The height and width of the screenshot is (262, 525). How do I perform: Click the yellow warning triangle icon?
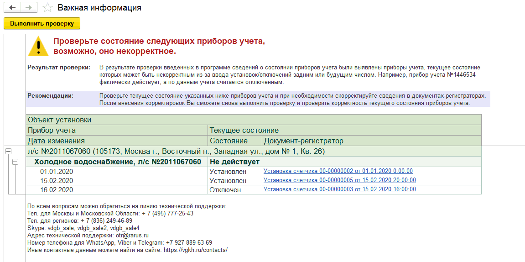(38, 46)
